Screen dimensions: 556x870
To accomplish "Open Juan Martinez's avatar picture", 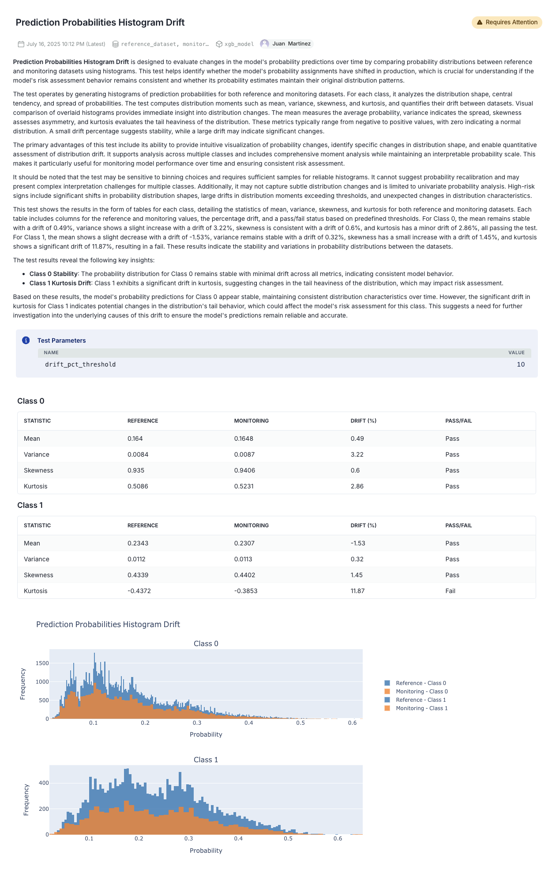I will pos(265,44).
